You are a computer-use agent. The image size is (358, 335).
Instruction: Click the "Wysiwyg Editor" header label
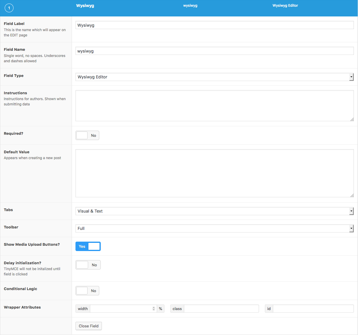pyautogui.click(x=285, y=5)
